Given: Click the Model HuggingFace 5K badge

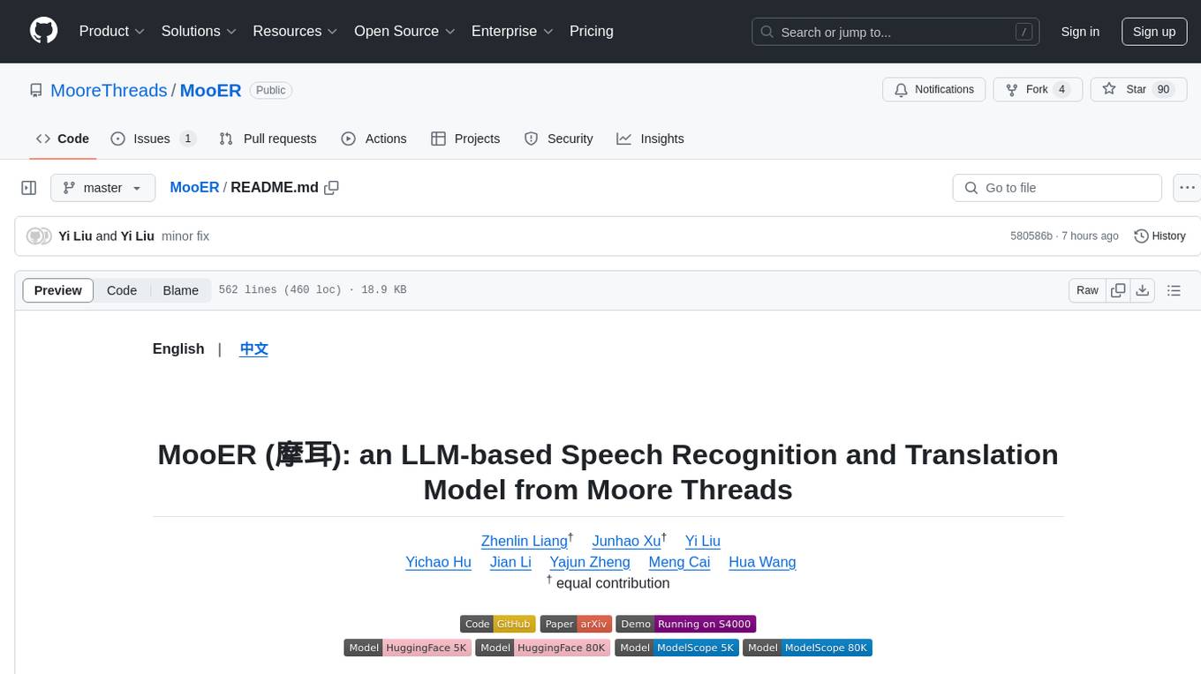Looking at the screenshot, I should tap(407, 648).
